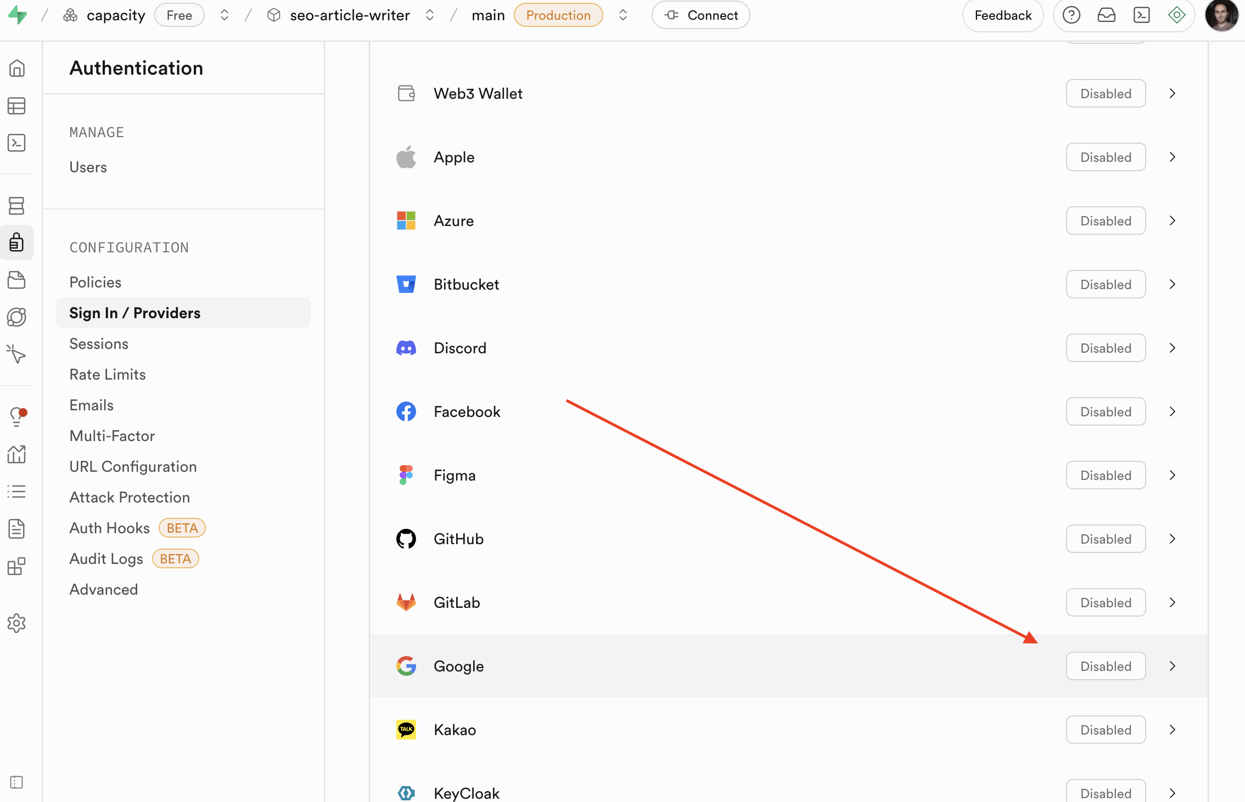Open the Realtime cursor icon
Image resolution: width=1245 pixels, height=802 pixels.
coord(17,354)
